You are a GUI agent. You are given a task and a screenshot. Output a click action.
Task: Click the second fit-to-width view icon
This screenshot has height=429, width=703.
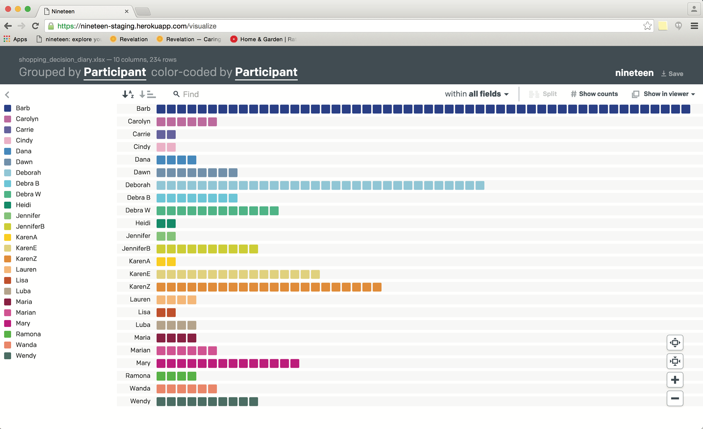pyautogui.click(x=675, y=361)
